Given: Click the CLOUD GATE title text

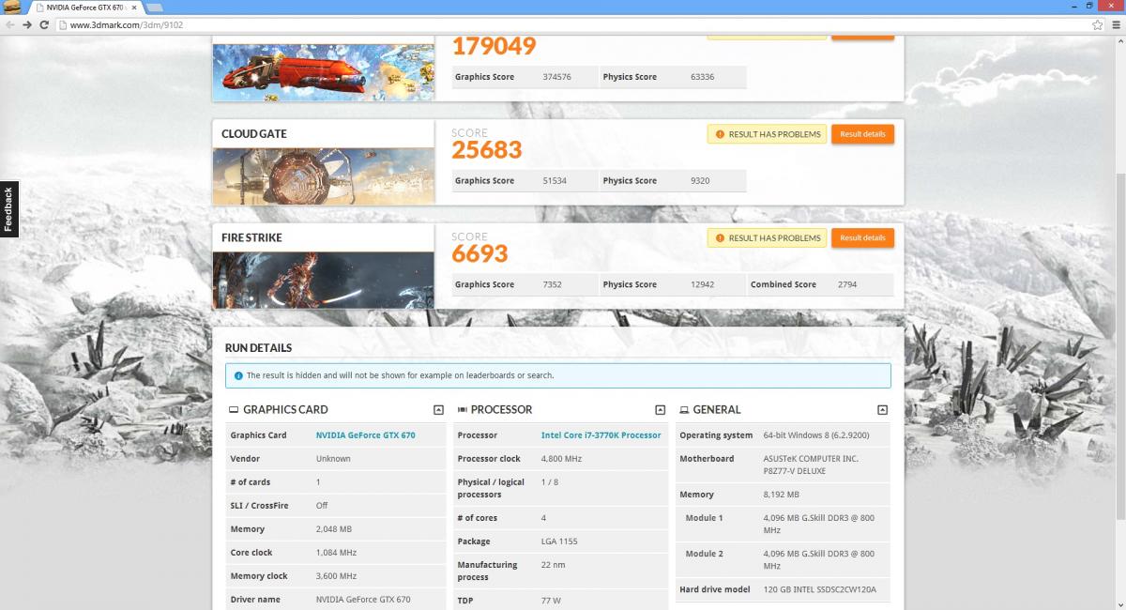Looking at the screenshot, I should (254, 134).
